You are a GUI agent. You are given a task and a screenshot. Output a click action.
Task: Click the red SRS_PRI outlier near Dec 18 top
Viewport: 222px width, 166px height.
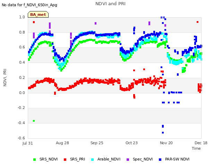point(197,22)
